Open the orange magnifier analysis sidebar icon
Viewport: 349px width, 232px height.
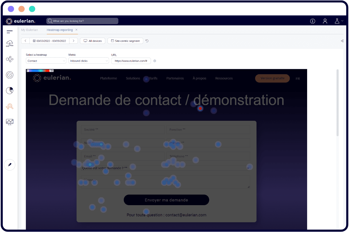[x=10, y=106]
